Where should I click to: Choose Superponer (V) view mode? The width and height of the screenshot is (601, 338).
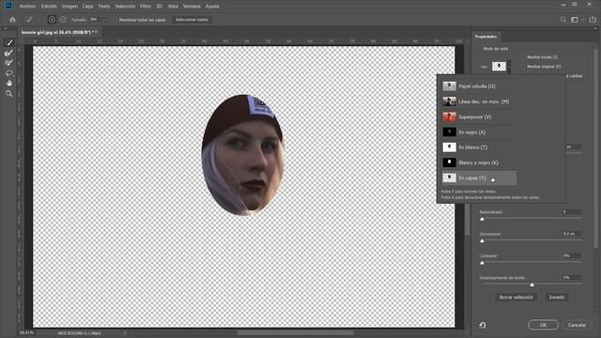click(478, 116)
